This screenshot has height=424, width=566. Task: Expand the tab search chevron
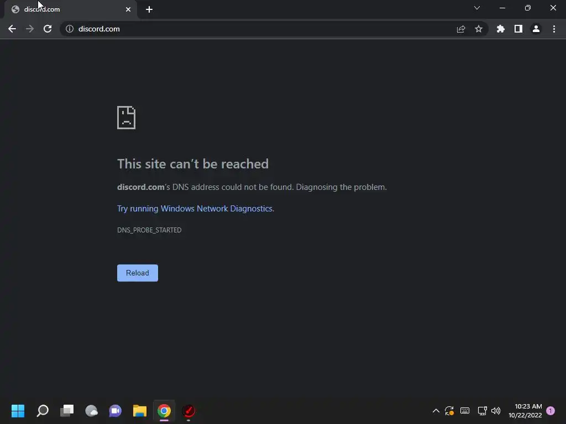click(x=477, y=8)
